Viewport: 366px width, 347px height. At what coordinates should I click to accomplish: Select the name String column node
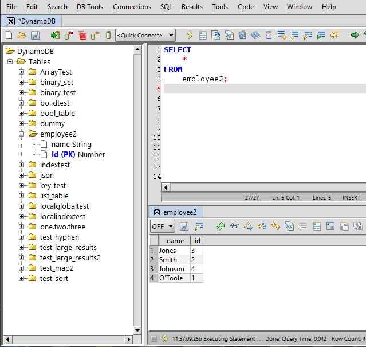(x=72, y=145)
